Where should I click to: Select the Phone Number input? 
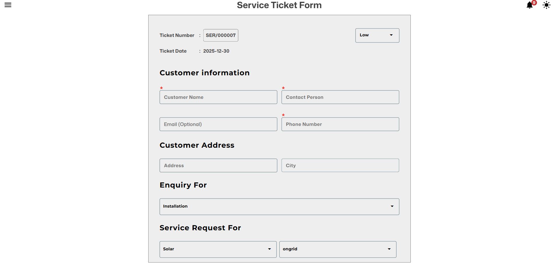click(x=340, y=124)
